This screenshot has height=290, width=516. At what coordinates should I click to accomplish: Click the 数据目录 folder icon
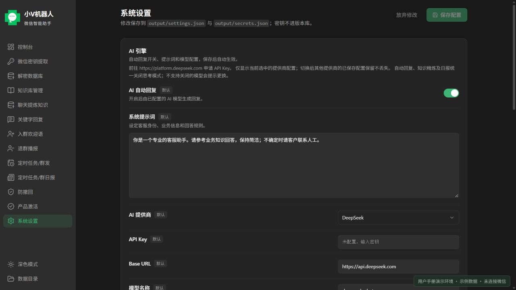coord(11,279)
